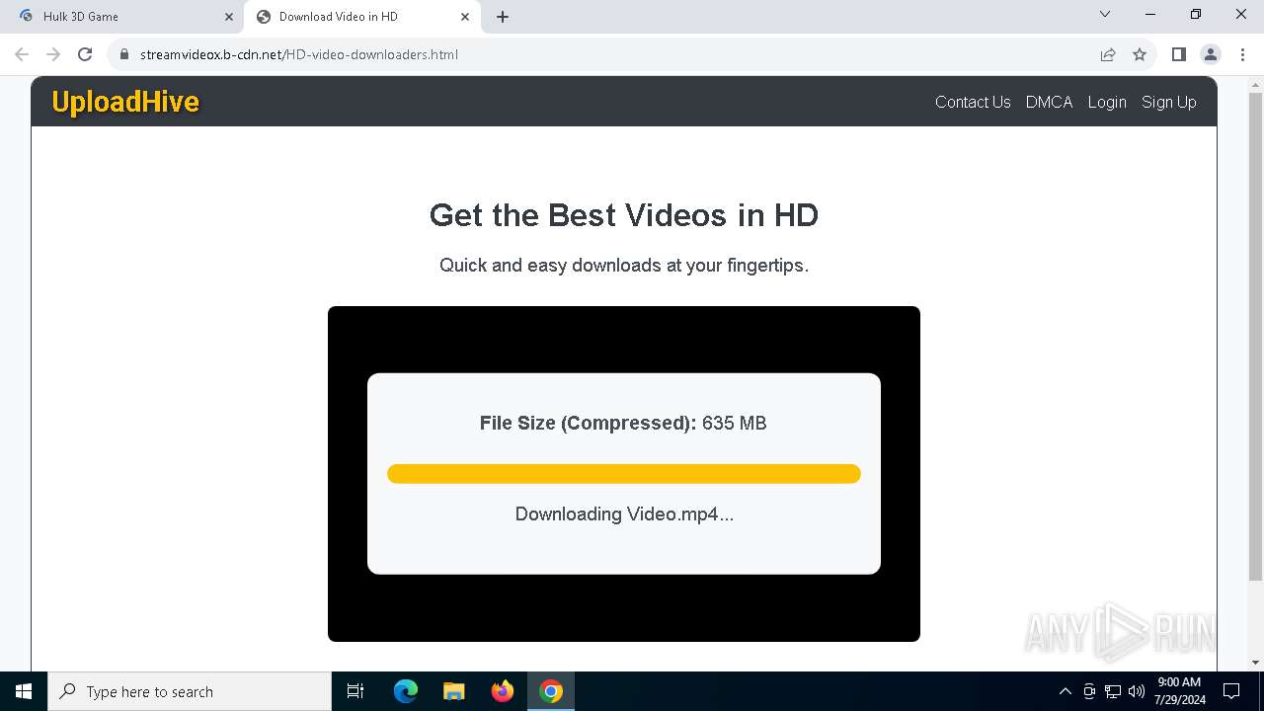Click the quick and easy downloads subtitle

624,265
